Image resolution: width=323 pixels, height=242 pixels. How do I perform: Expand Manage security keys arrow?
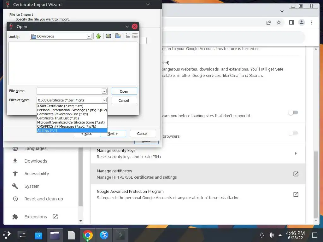296,153
